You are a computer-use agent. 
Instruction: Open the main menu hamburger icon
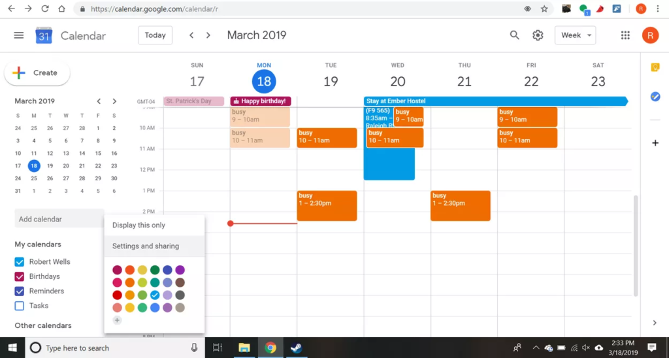tap(18, 35)
